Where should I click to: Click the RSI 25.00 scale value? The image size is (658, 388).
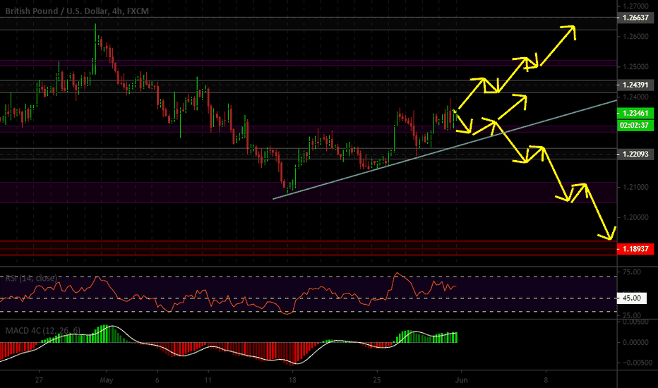tap(632, 315)
